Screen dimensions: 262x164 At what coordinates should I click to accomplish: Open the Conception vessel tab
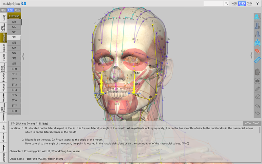point(4,147)
